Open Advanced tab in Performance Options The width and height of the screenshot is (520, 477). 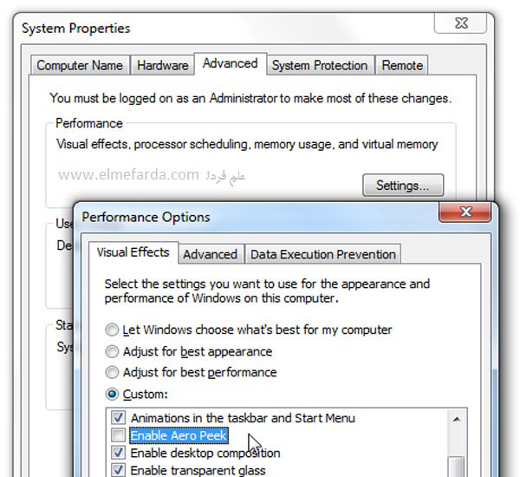[x=210, y=254]
